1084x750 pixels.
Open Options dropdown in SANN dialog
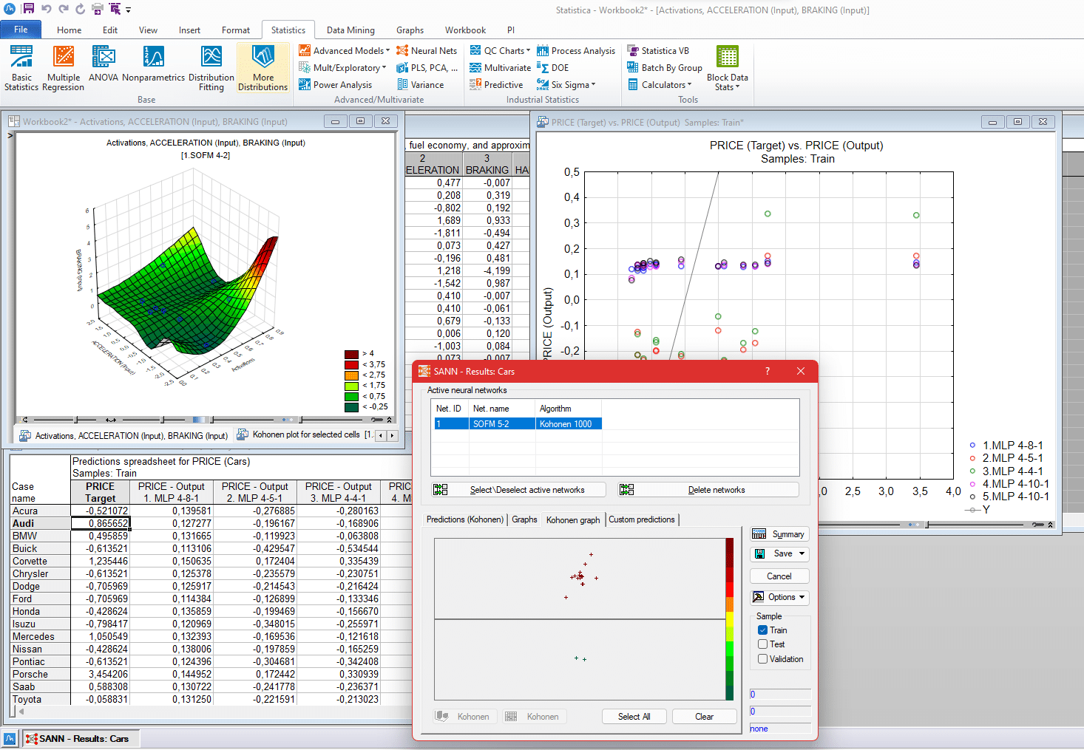[x=802, y=597]
